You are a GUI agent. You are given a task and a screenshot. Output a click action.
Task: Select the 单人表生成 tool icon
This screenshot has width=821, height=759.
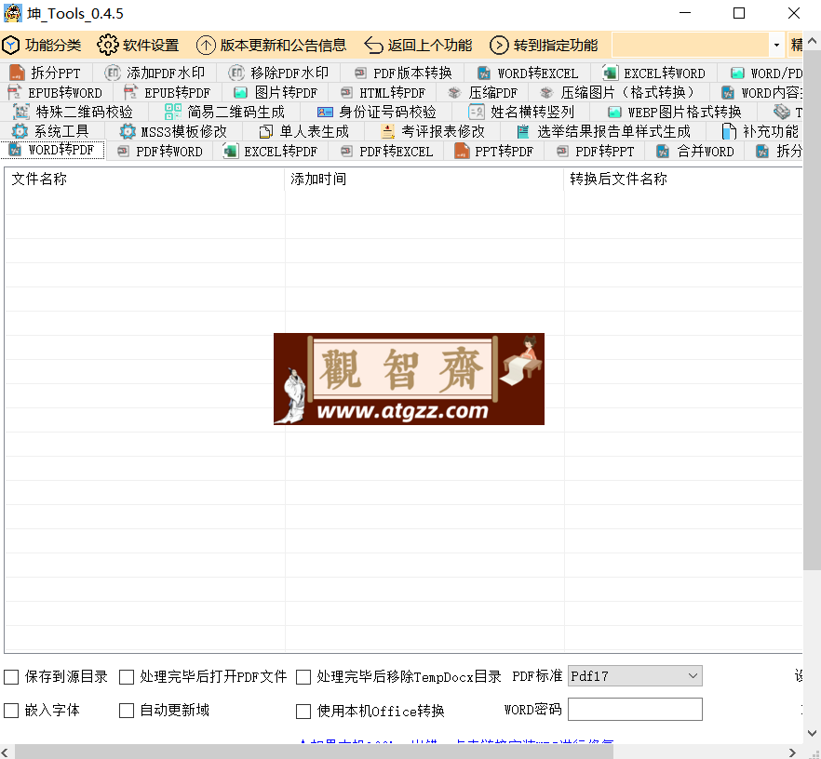266,131
